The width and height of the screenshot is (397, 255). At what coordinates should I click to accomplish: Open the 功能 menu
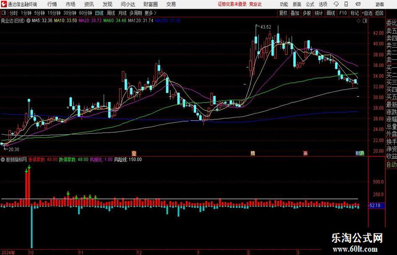(284, 4)
